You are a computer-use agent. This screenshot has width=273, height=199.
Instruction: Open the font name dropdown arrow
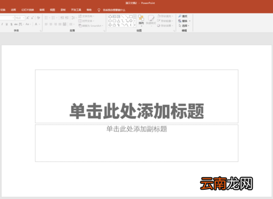13,18
